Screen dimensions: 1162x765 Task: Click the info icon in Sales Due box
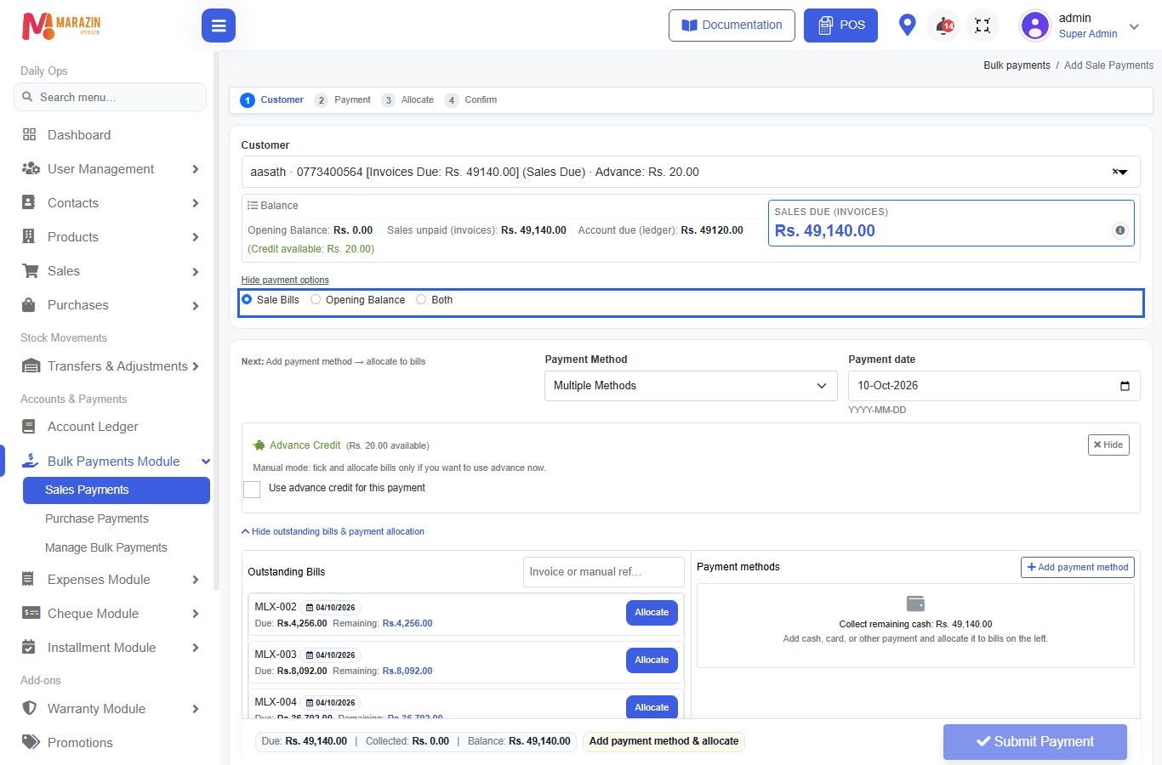point(1120,230)
